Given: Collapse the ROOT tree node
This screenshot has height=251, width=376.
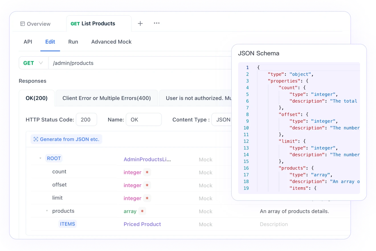Looking at the screenshot, I should point(40,158).
